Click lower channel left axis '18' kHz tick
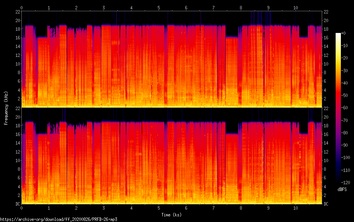Screen dimensions: 354x222 click(x=18, y=125)
